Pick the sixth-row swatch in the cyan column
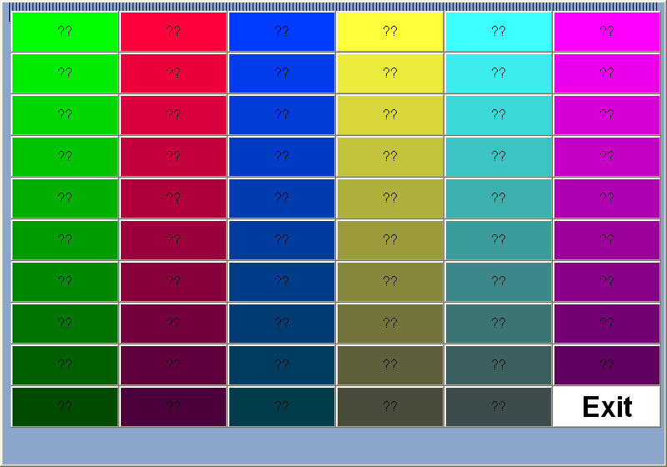667x467 pixels. point(499,240)
